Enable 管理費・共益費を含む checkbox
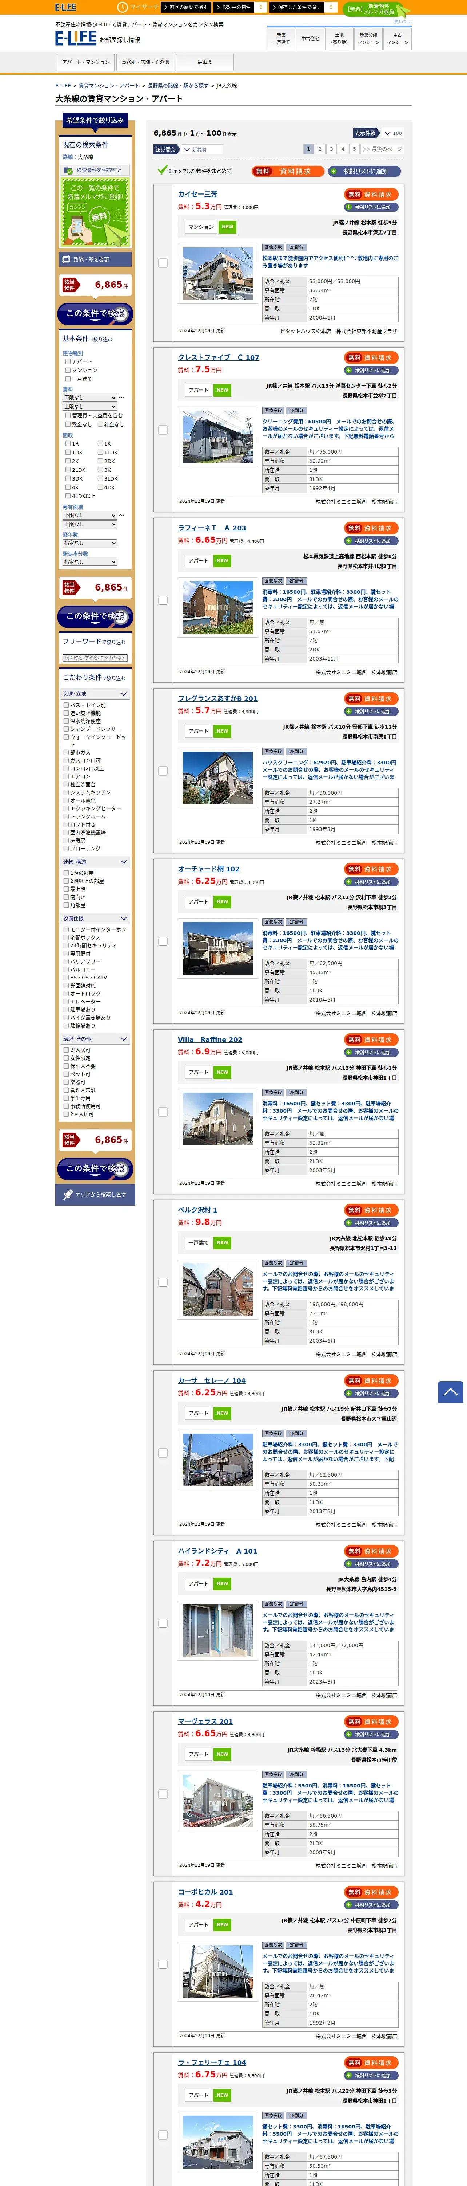467x2186 pixels. click(68, 415)
